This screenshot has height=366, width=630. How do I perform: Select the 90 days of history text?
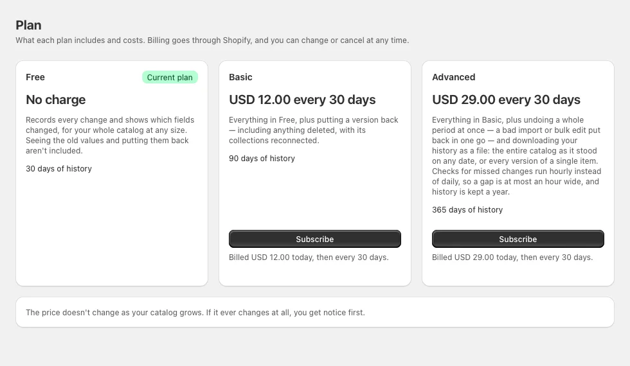click(262, 158)
